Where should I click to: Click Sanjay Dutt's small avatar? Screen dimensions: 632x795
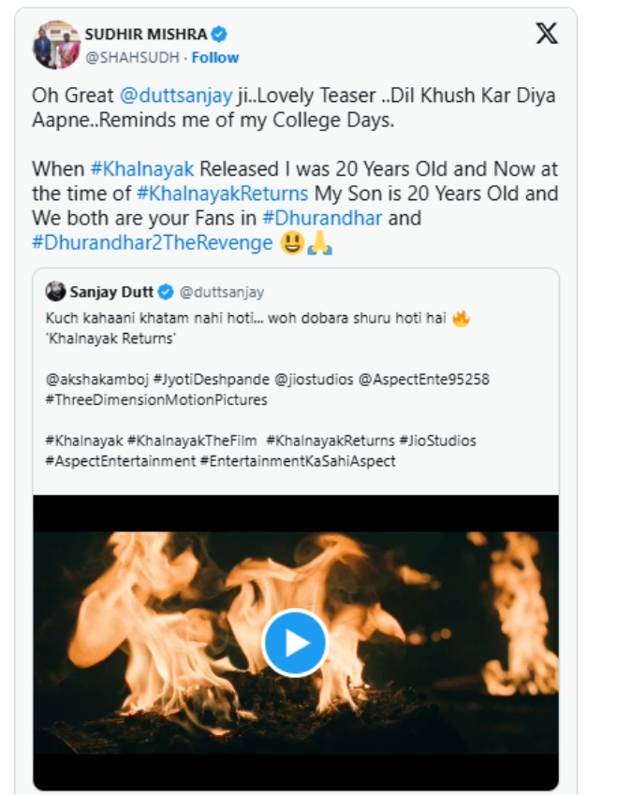tap(56, 291)
